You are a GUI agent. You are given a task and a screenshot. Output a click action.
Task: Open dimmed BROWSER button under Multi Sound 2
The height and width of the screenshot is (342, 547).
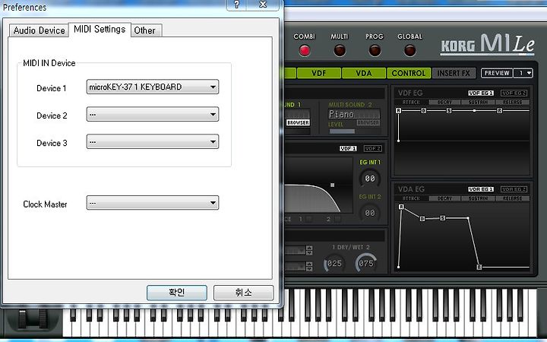click(x=368, y=122)
